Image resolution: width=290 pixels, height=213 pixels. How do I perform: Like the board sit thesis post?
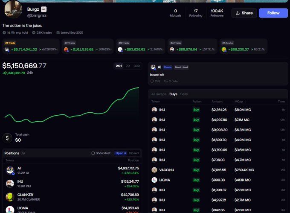152,81
